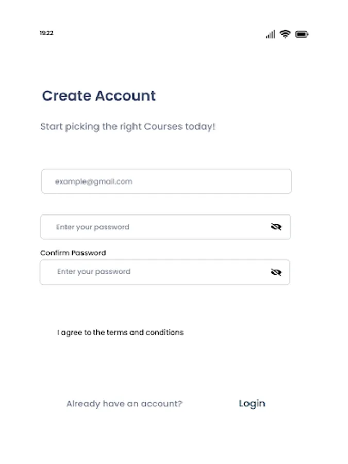Click the word Account in the heading
Screen dimensions: 348x464
coord(126,96)
